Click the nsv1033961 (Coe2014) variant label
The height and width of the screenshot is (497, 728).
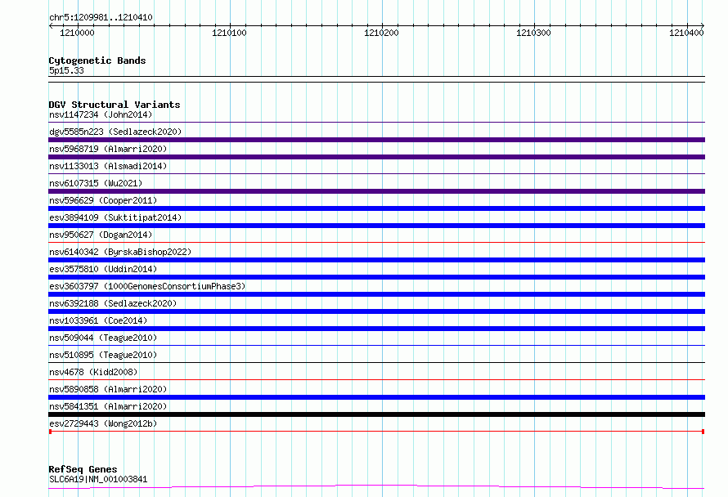click(97, 320)
